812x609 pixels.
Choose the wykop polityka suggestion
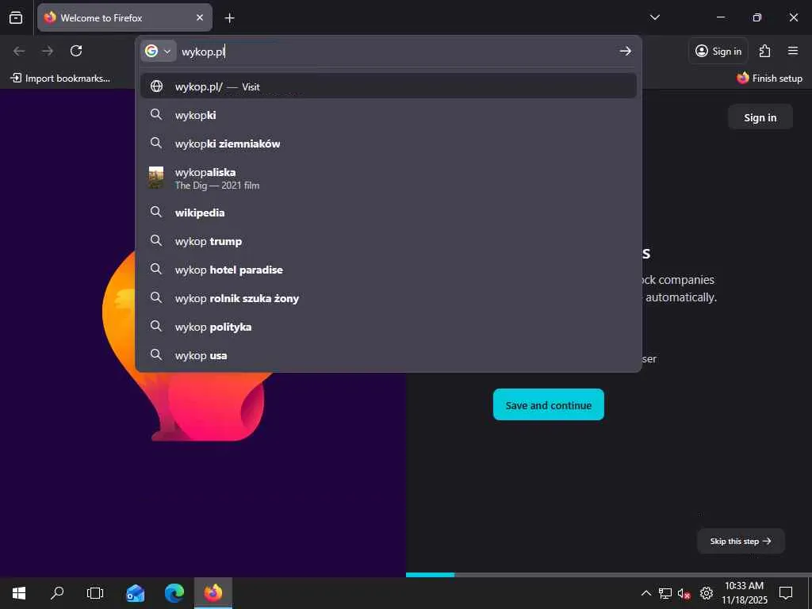[389, 327]
